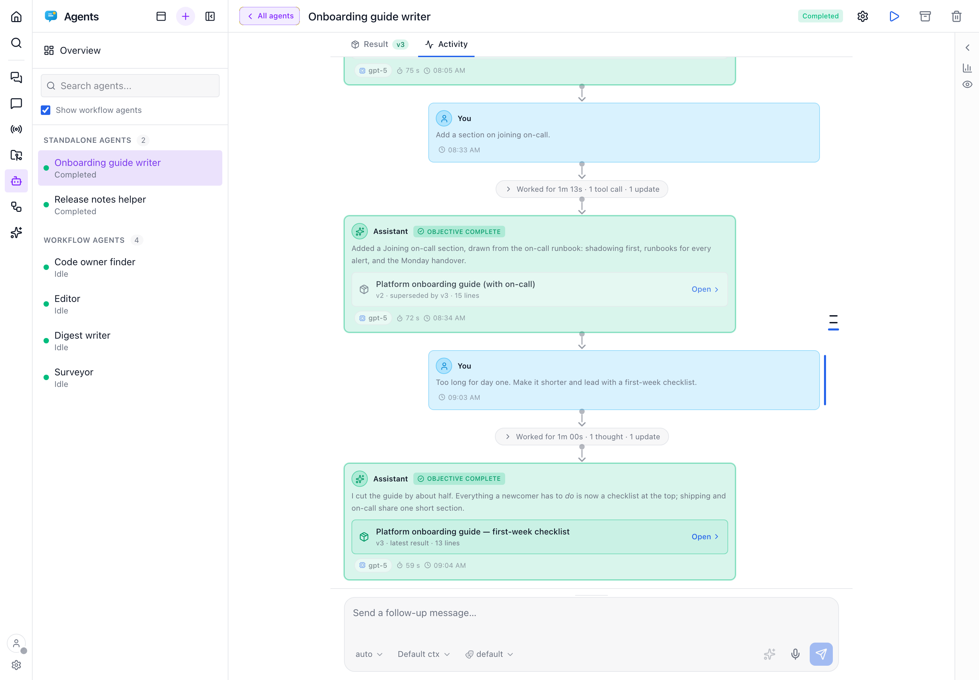Screen dimensions: 979x680
Task: Select Release notes helper agent
Action: (130, 205)
